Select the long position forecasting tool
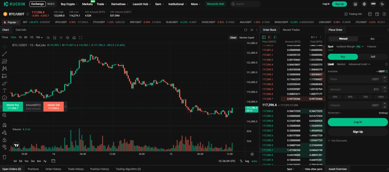 (5, 76)
